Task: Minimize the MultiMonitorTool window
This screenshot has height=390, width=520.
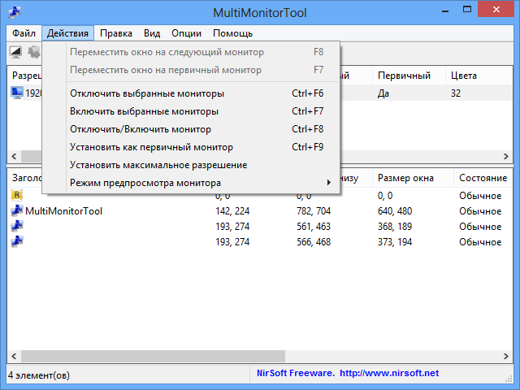Action: click(445, 11)
